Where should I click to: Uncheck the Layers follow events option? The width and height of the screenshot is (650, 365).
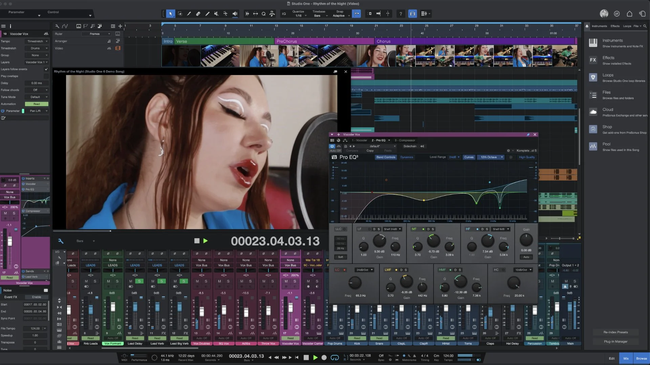pyautogui.click(x=46, y=69)
